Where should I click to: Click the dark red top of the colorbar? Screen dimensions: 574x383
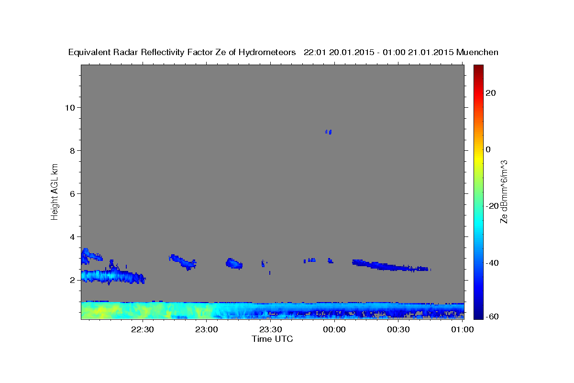pyautogui.click(x=478, y=69)
